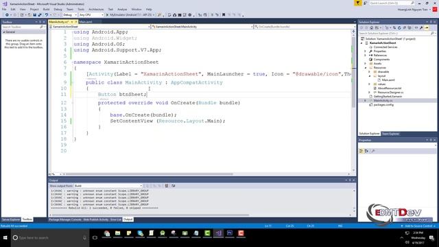Click the Windows taskbar search box
This screenshot has height=247, width=439.
tap(50, 238)
